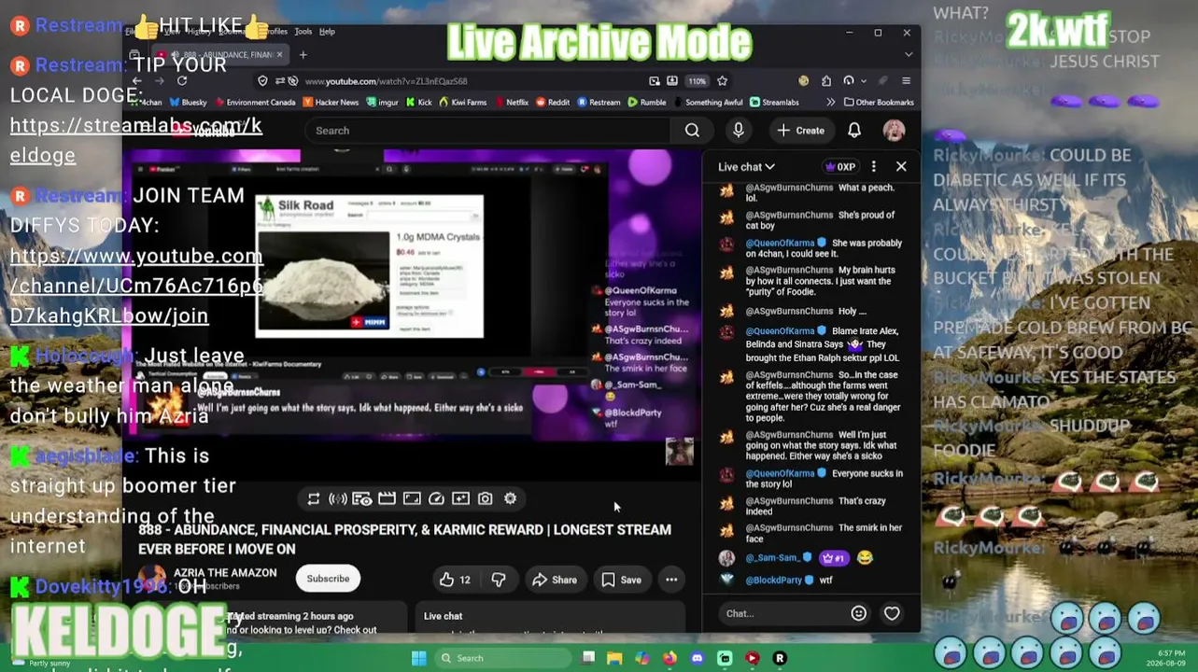Open the AZRIA THE AMAZON channel name
Screen dimensions: 1198x672
225,573
